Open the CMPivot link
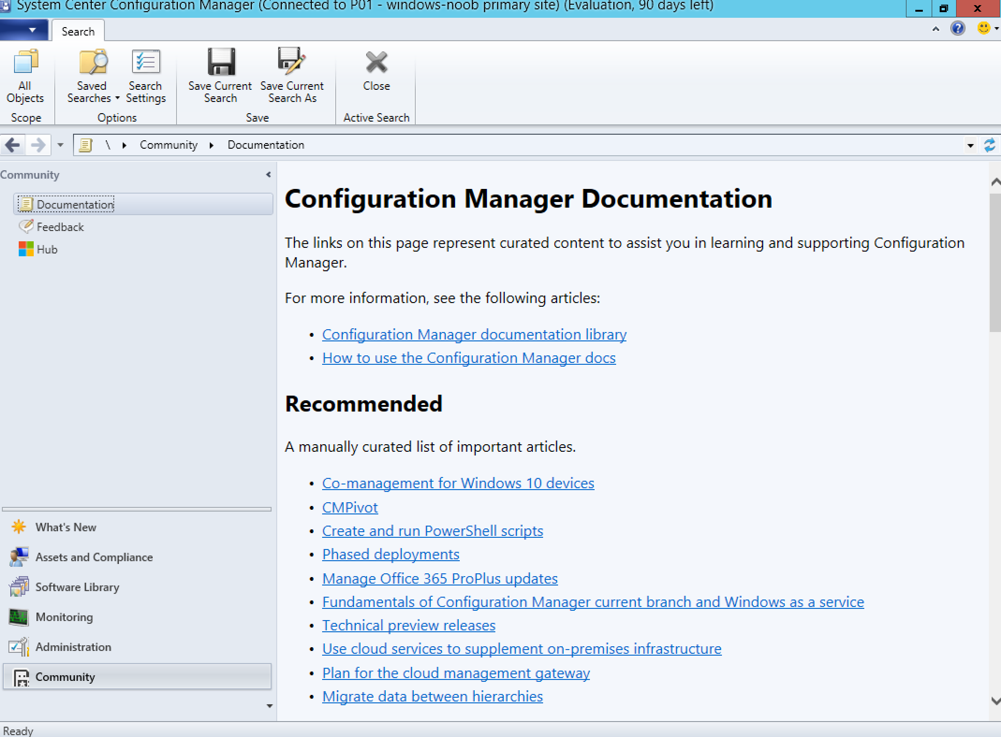The width and height of the screenshot is (1001, 737). [350, 507]
